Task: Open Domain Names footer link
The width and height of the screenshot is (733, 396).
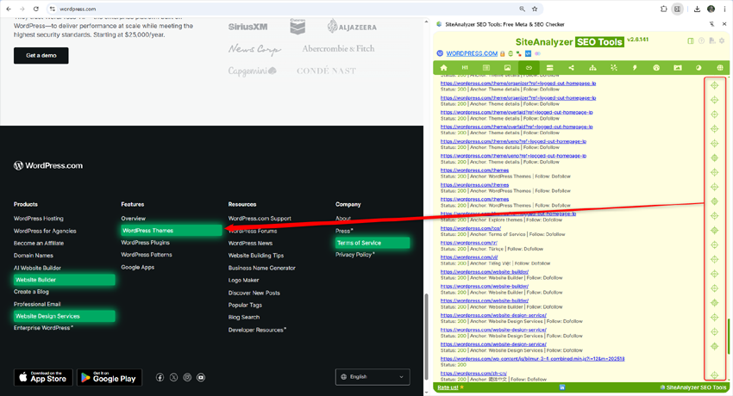Action: tap(33, 256)
